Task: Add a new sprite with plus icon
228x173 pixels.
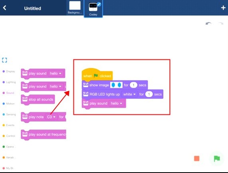Action: click(223, 8)
